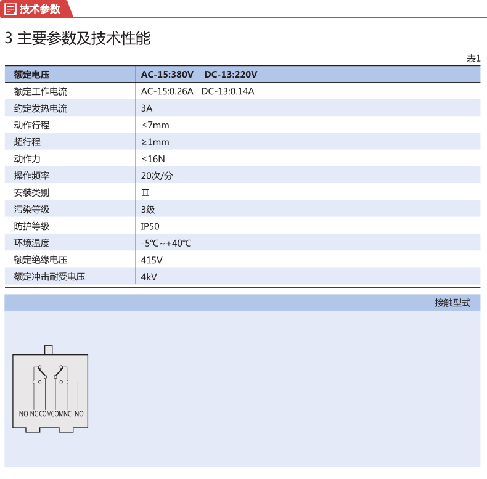Select the 污染等级 row label
The width and height of the screenshot is (487, 479).
[31, 210]
